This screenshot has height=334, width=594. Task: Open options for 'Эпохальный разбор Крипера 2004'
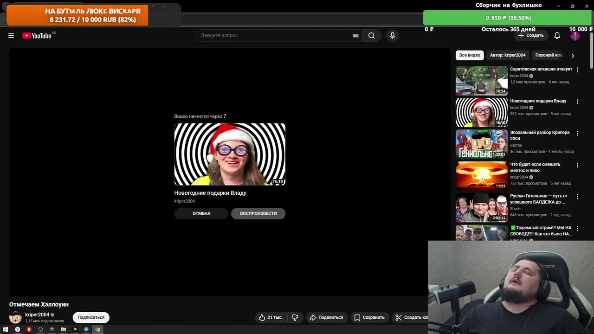tap(577, 133)
